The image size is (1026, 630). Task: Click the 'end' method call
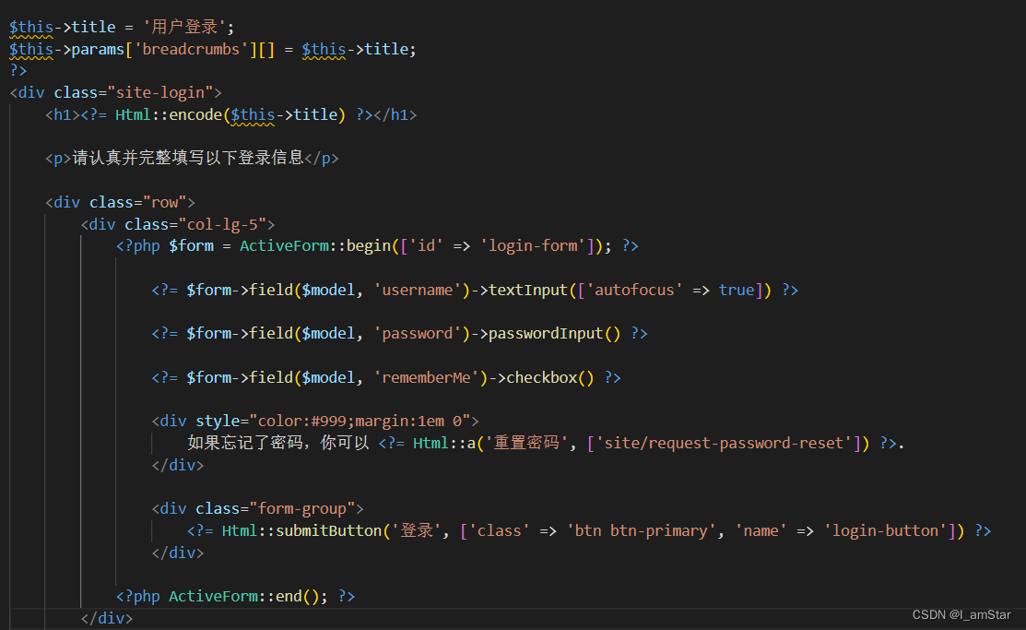point(289,596)
